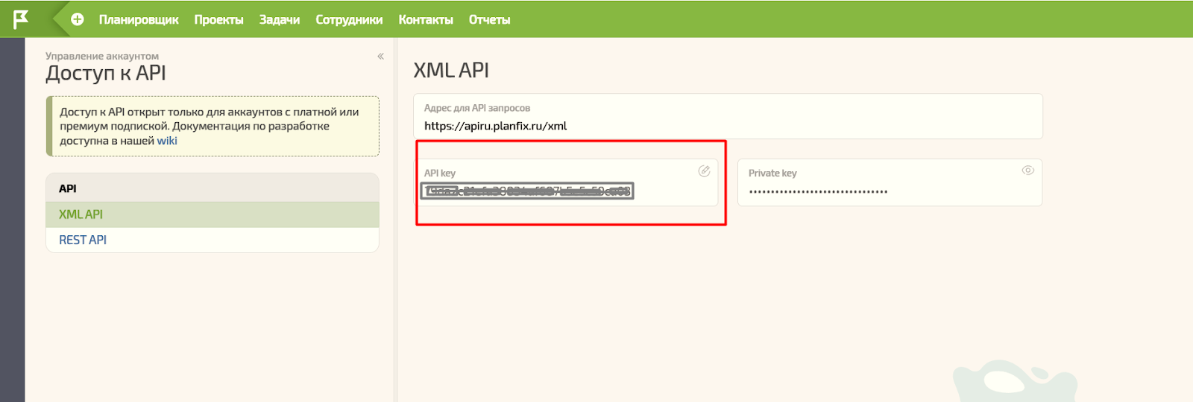Click the Управление аккаунтом breadcrumb
Screen dimensions: 1193x402
pyautogui.click(x=102, y=56)
